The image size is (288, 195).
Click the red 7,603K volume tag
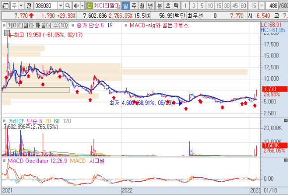275,146
